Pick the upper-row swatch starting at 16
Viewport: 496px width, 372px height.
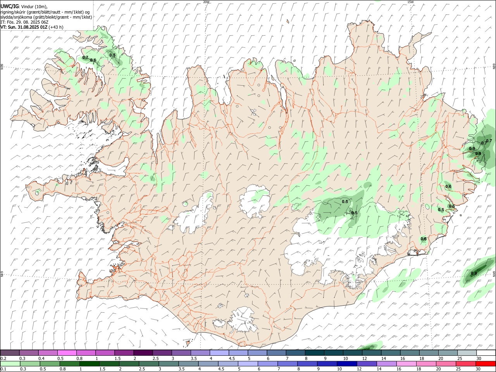(x=409, y=353)
